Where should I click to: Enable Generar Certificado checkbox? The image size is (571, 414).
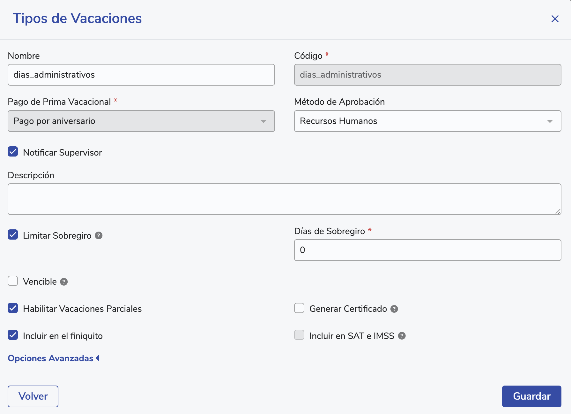click(x=299, y=308)
